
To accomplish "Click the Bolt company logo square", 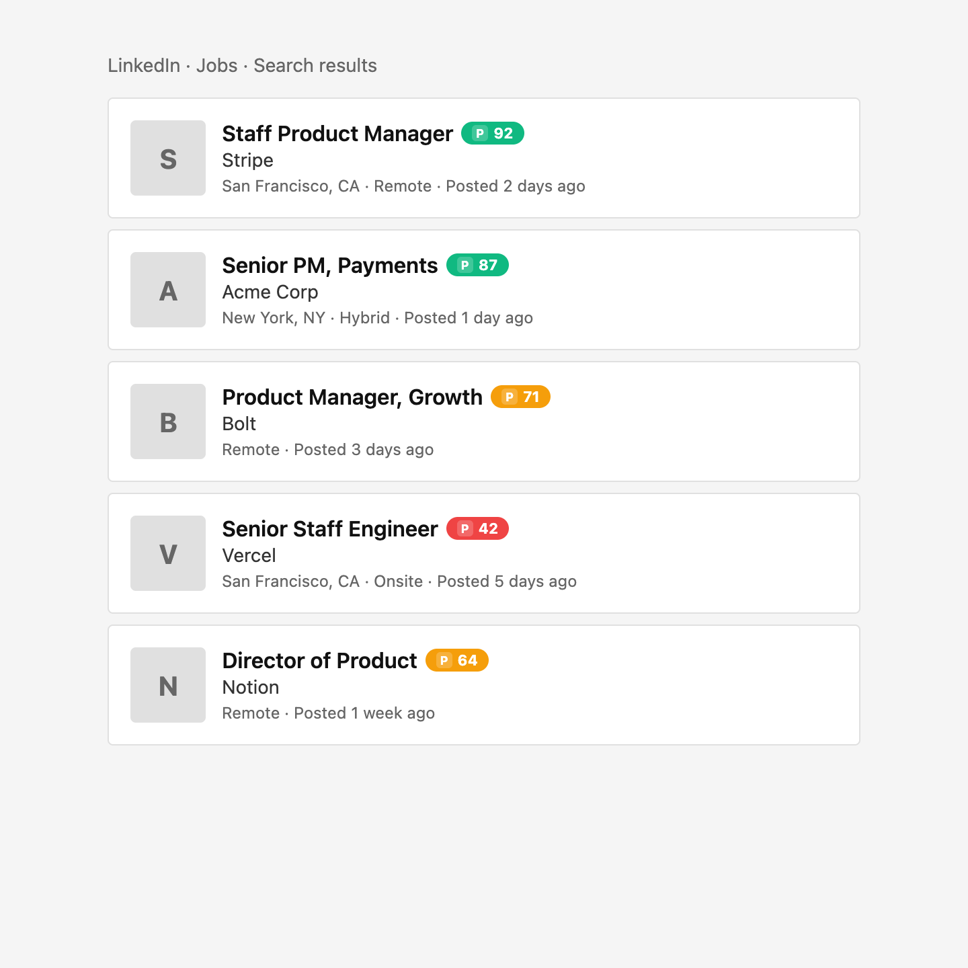I will (x=167, y=421).
